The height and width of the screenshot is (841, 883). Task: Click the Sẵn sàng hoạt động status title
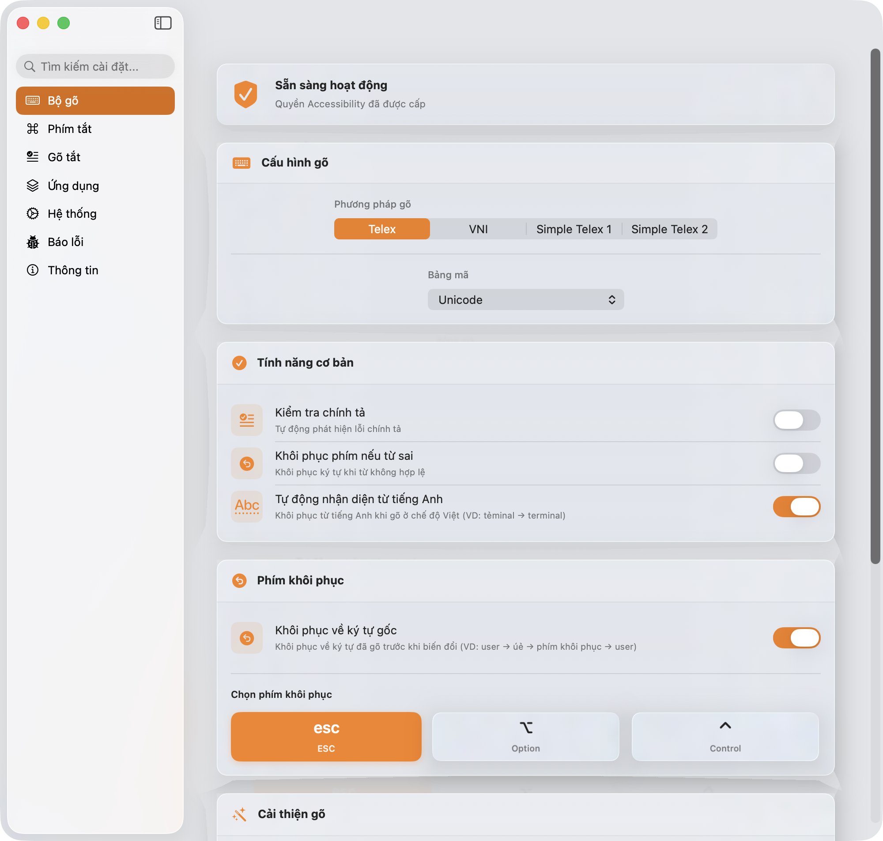[331, 85]
